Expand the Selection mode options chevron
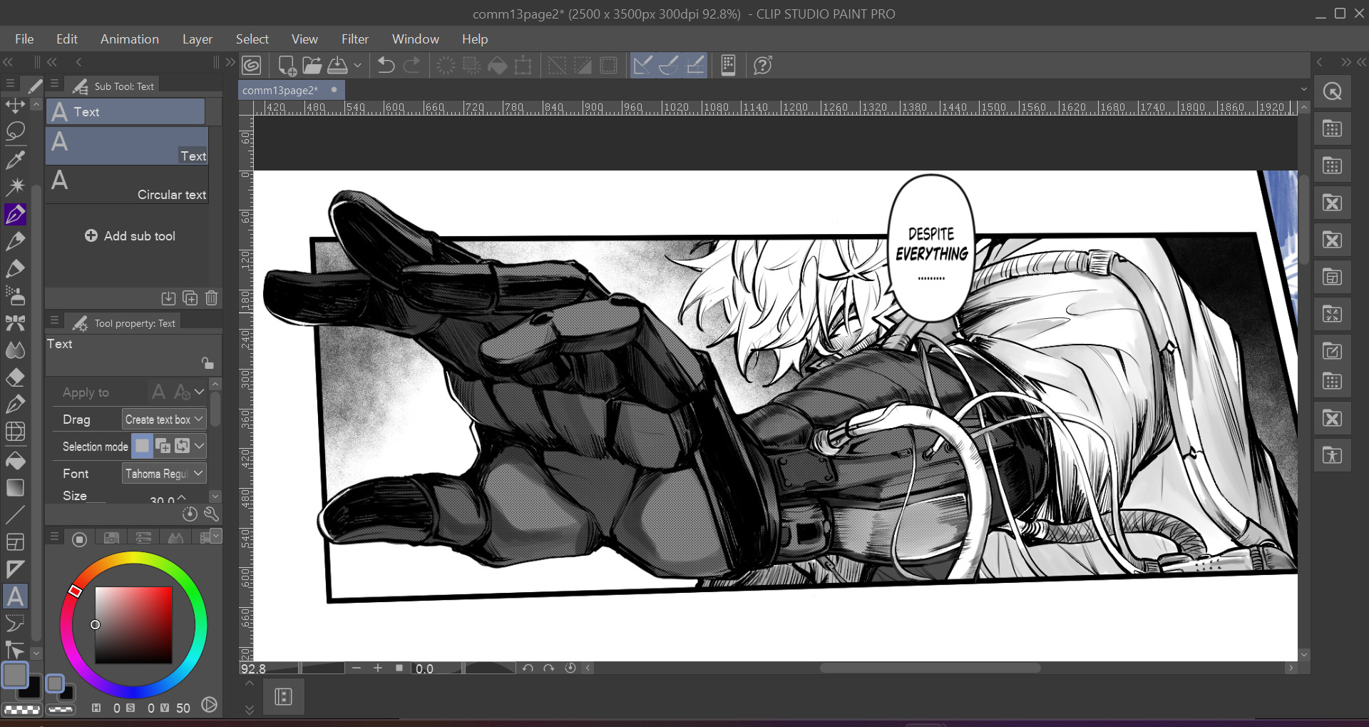 point(200,446)
